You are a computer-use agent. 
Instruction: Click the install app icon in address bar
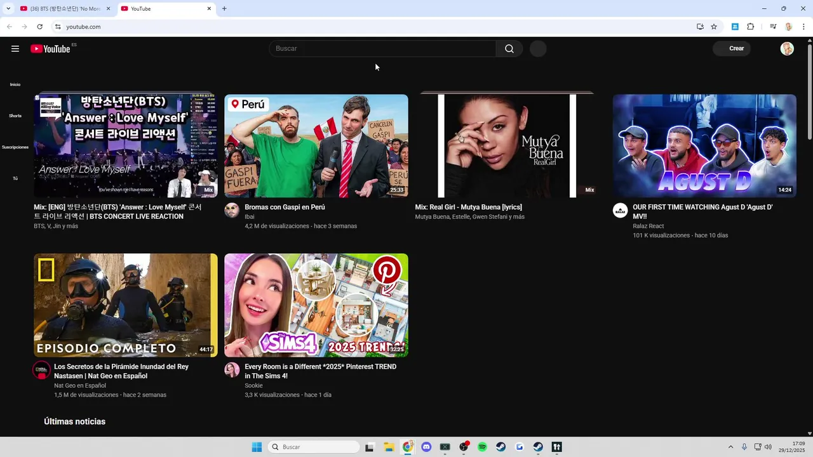(x=700, y=27)
